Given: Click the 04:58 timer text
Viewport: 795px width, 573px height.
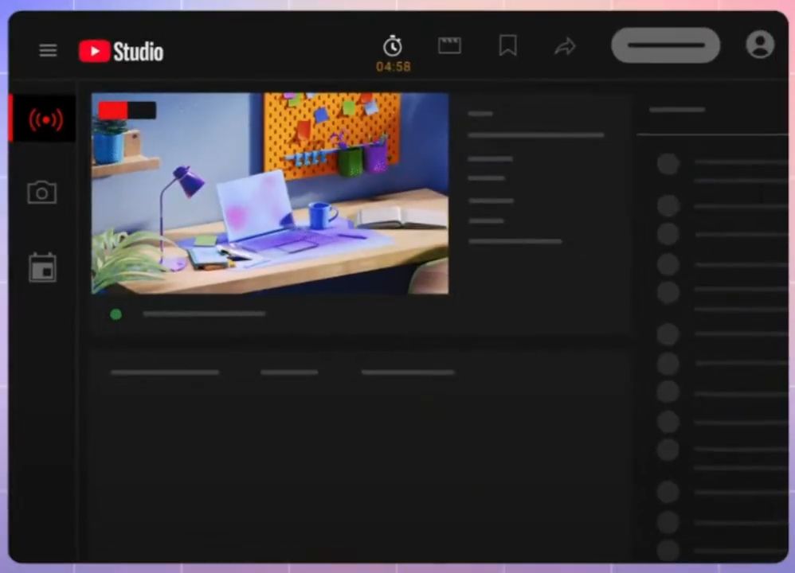Looking at the screenshot, I should [394, 67].
